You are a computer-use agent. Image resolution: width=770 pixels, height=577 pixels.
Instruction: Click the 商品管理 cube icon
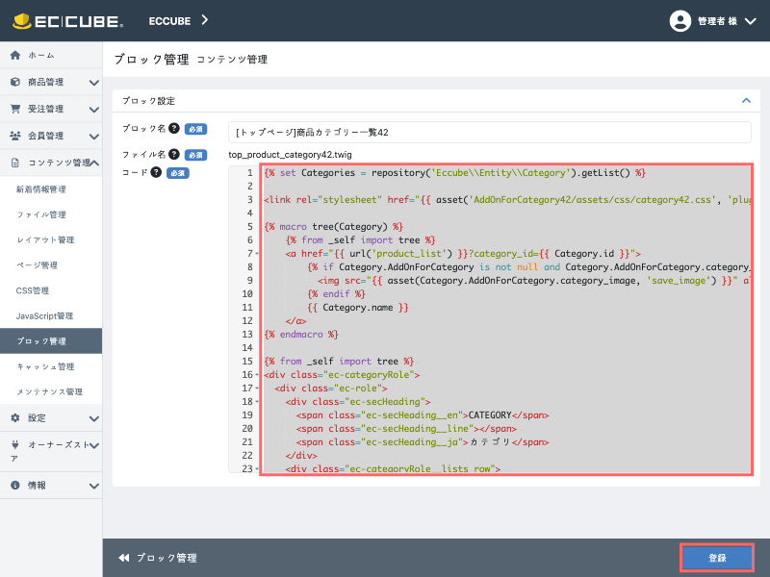click(15, 82)
